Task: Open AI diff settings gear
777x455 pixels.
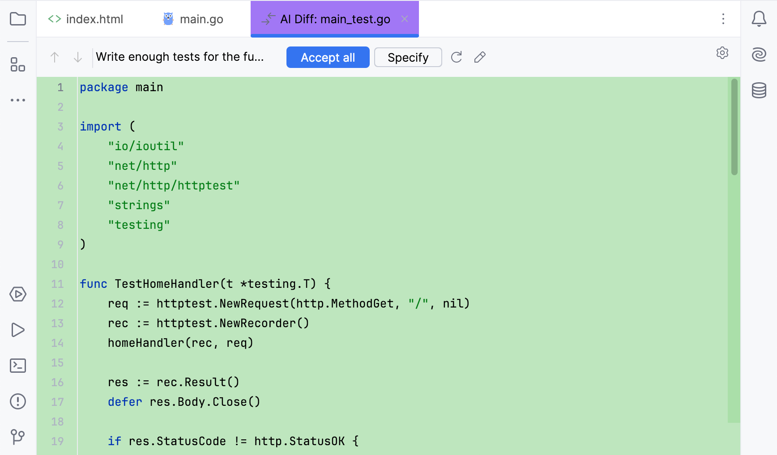Action: 722,53
